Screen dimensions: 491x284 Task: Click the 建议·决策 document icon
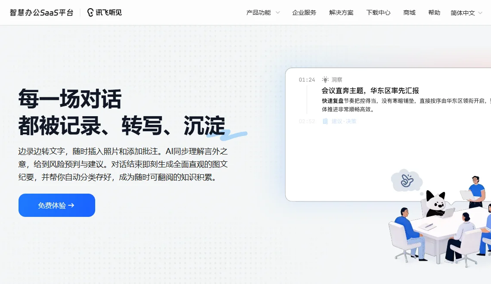(325, 121)
